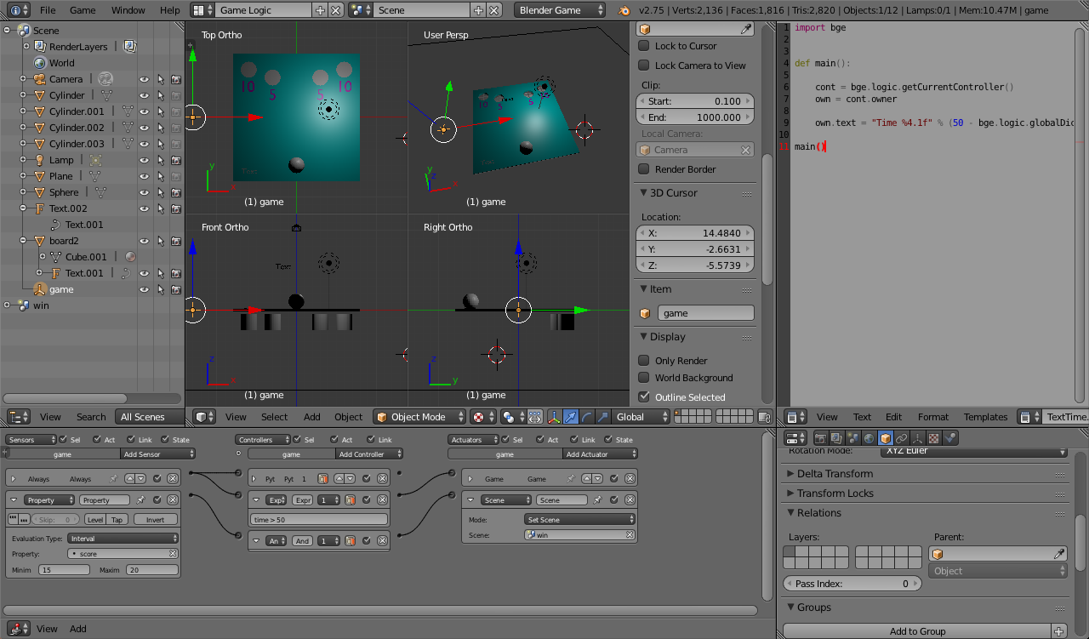
Task: Open the Constraints properties tab icon
Action: pyautogui.click(x=901, y=438)
